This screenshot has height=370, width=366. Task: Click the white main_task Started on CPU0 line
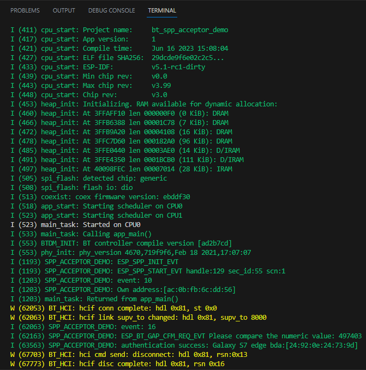pyautogui.click(x=75, y=225)
